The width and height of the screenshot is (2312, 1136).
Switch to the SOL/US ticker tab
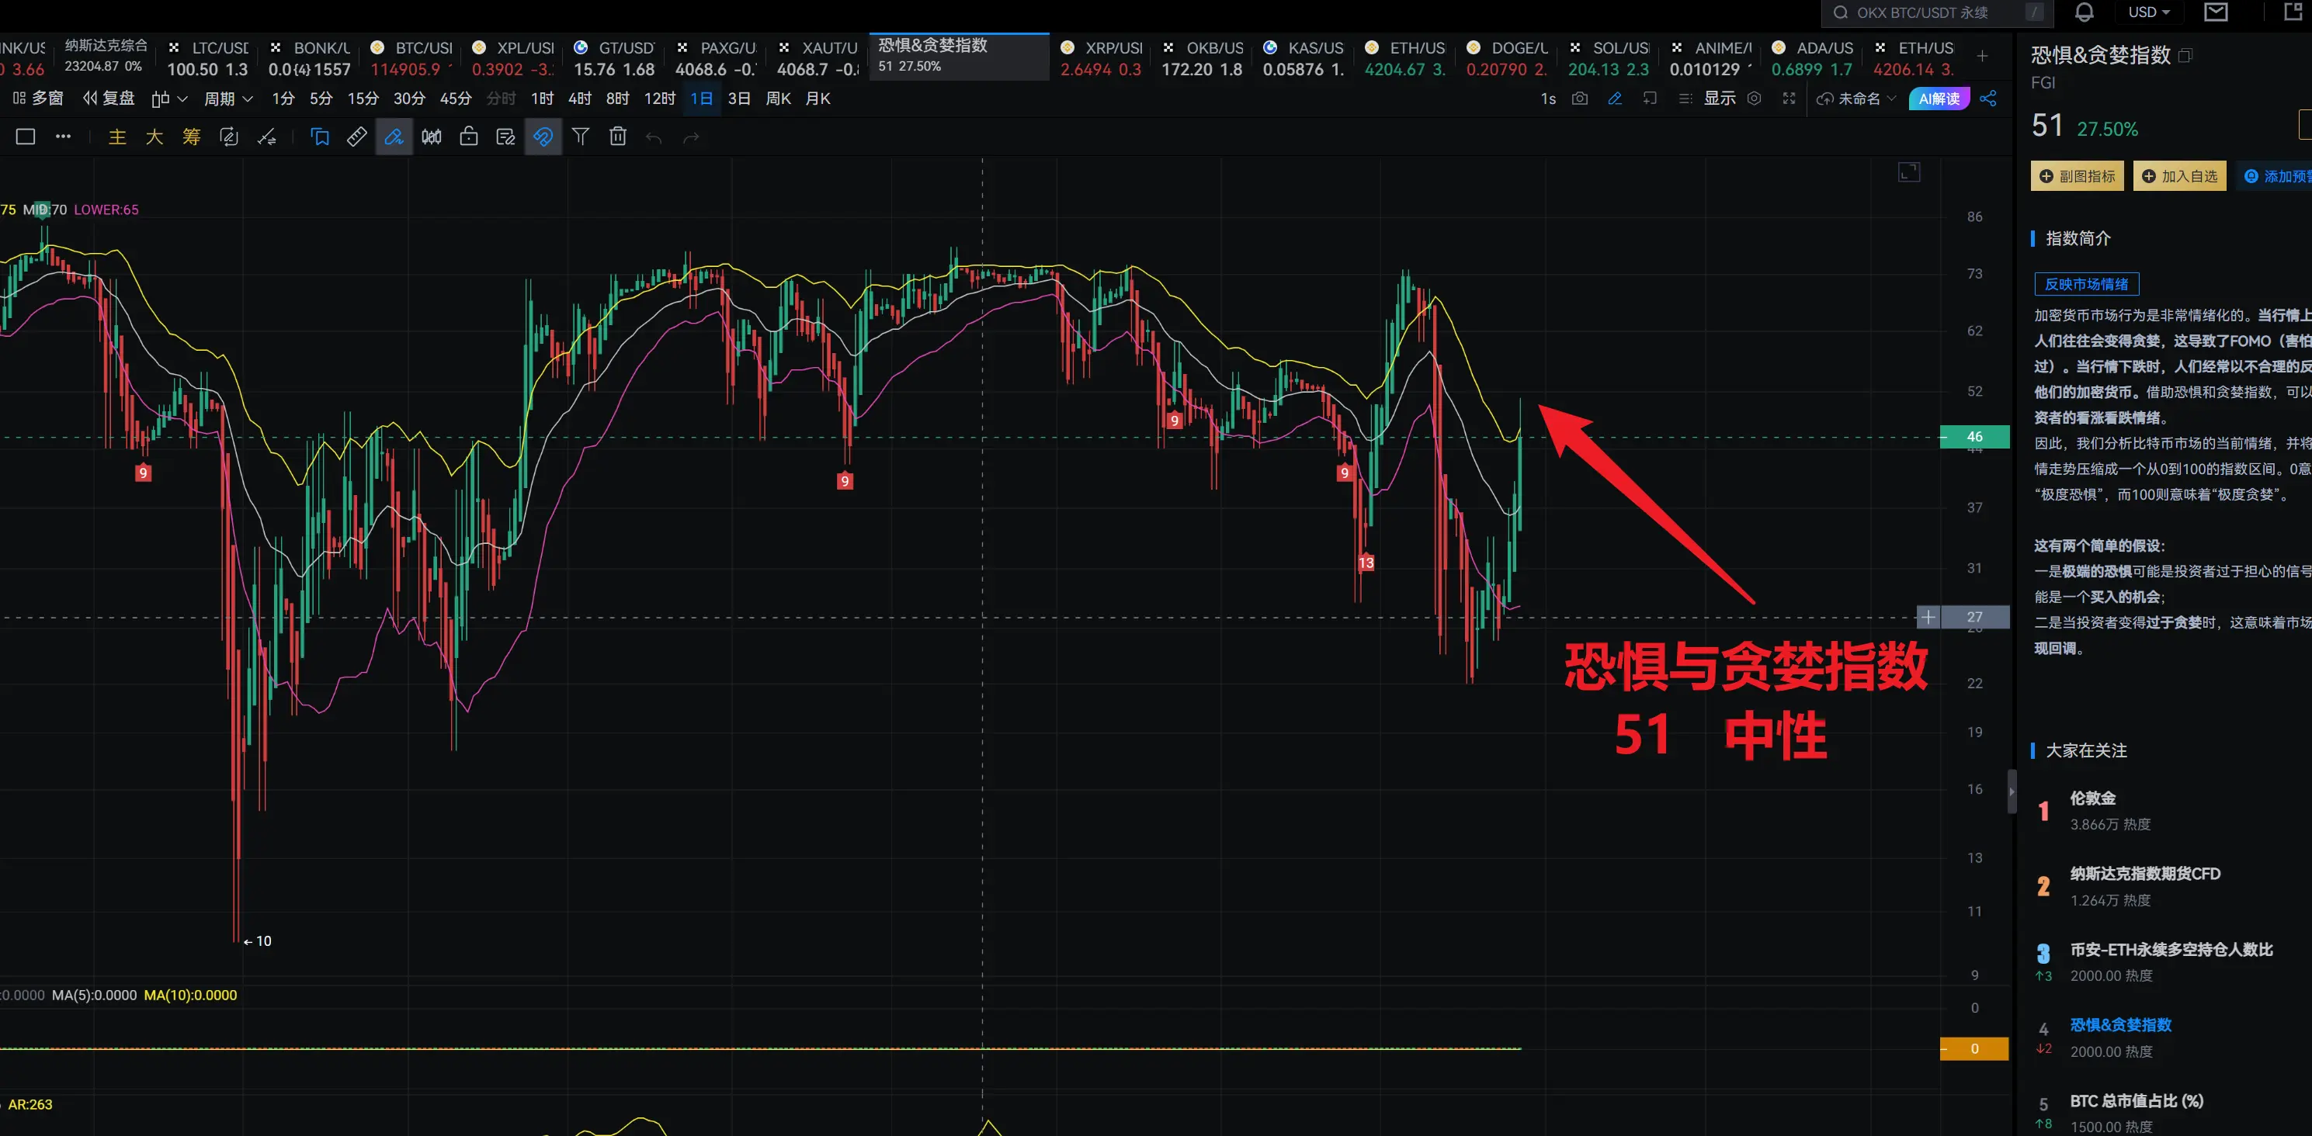1610,57
